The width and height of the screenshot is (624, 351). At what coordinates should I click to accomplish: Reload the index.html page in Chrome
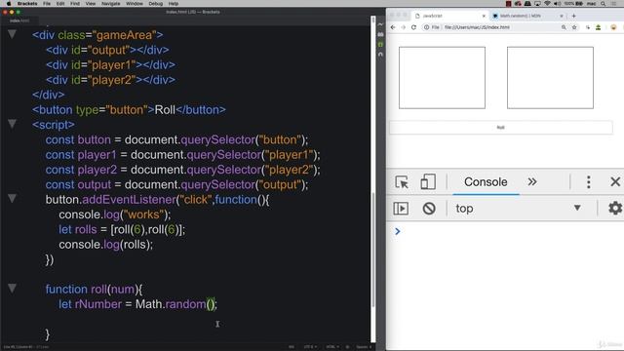[413, 27]
